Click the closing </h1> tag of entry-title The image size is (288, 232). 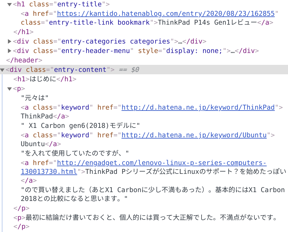pyautogui.click(x=23, y=32)
